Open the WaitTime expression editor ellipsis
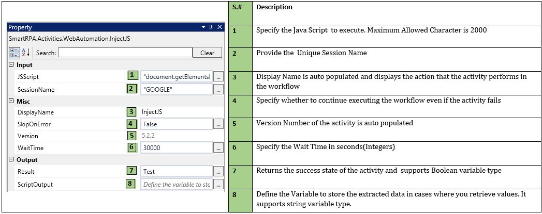This screenshot has width=542, height=214. [x=218, y=148]
